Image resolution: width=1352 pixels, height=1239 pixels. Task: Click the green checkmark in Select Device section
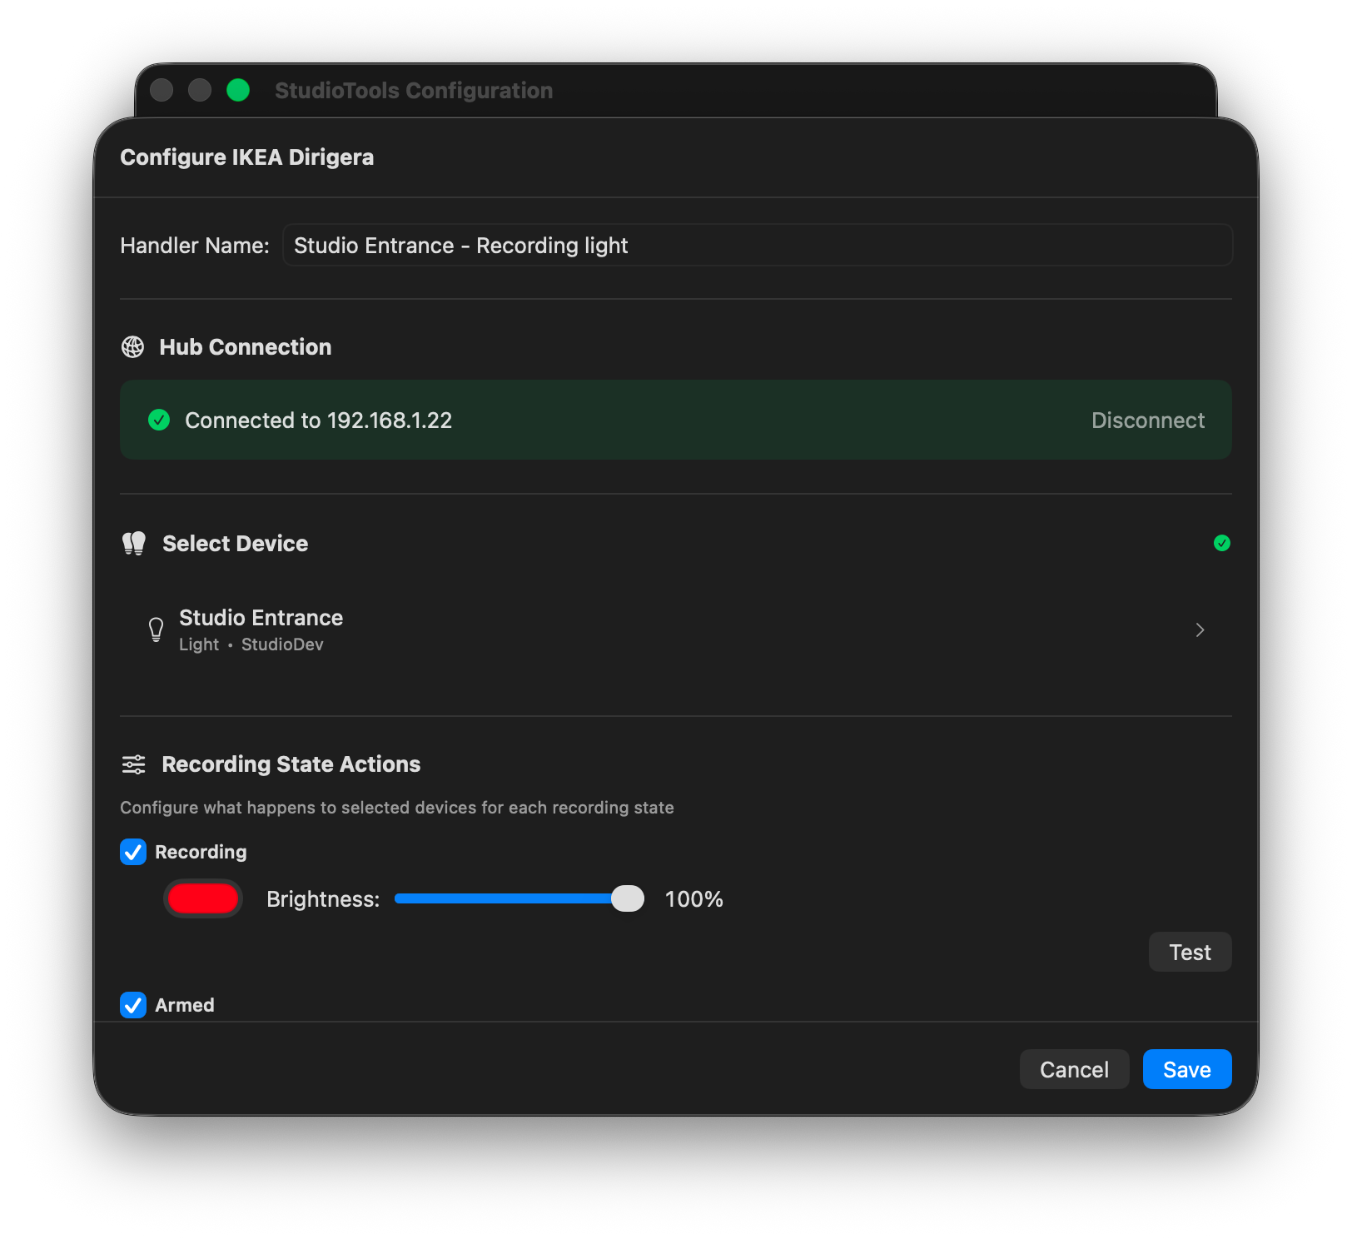pos(1222,543)
